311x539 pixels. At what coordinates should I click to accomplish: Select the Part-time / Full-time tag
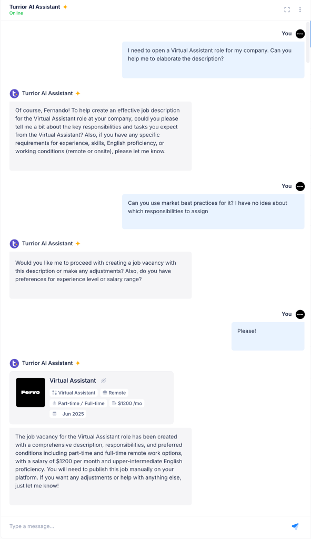click(78, 403)
